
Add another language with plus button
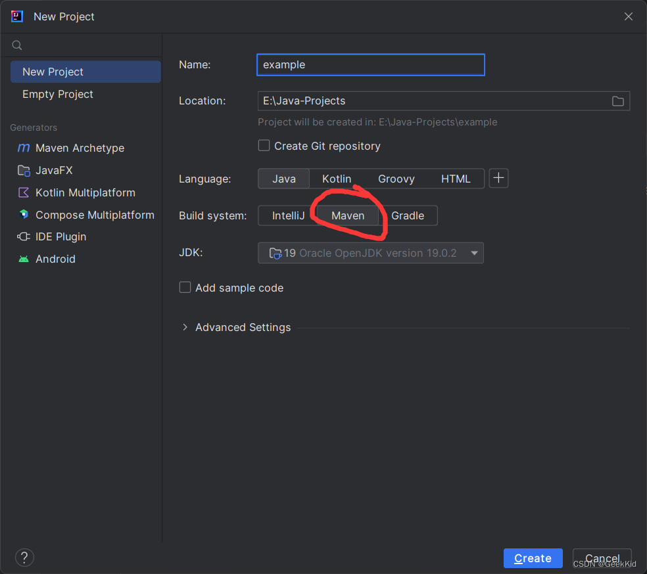(x=498, y=179)
